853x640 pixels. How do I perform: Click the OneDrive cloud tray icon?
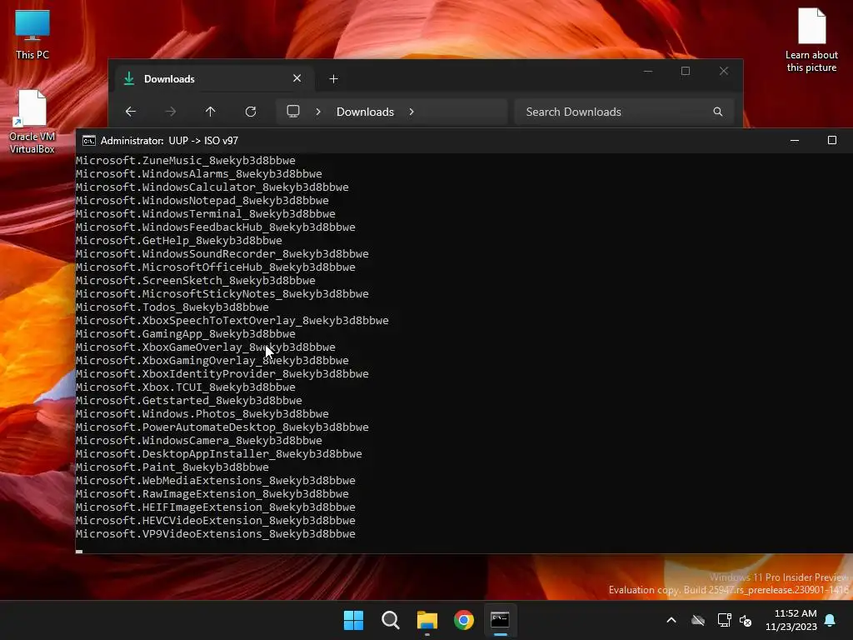[x=698, y=620]
